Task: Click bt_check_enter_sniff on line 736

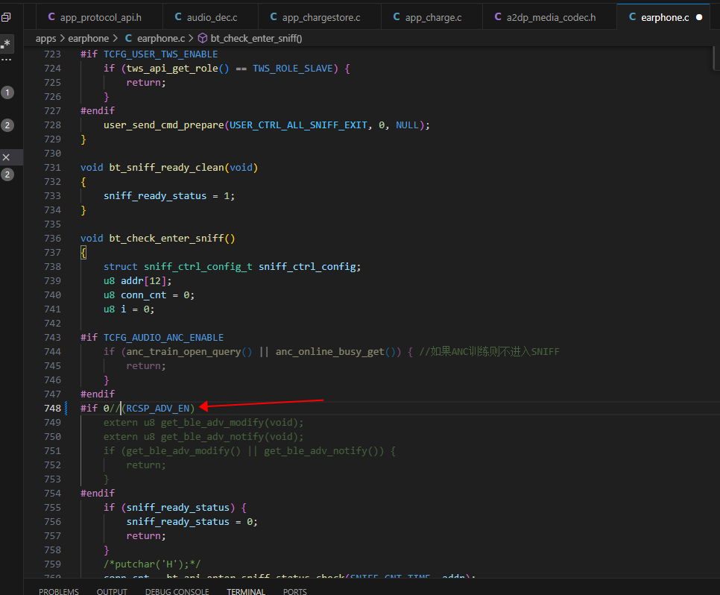Action: coord(166,239)
